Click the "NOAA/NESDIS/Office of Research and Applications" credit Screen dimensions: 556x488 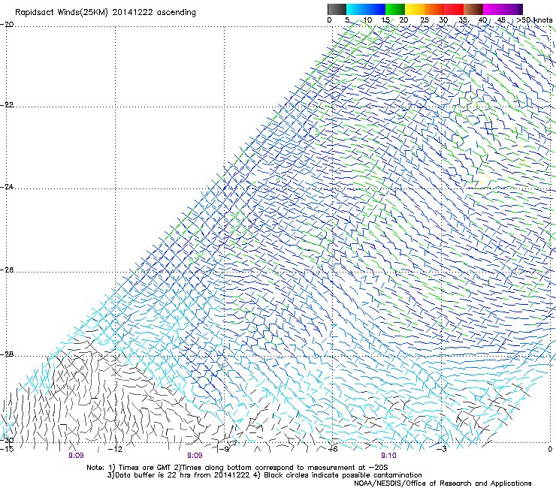coord(443,483)
